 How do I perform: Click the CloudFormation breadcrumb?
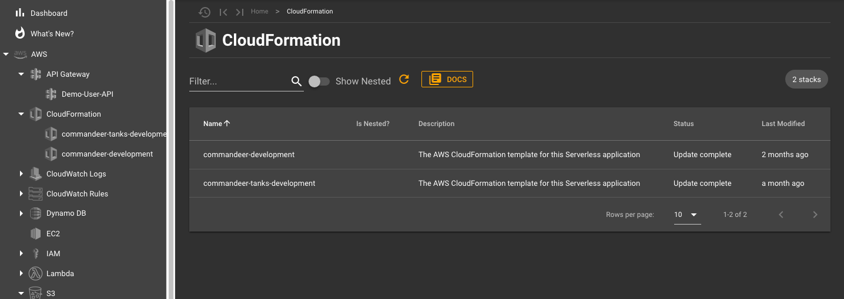310,12
